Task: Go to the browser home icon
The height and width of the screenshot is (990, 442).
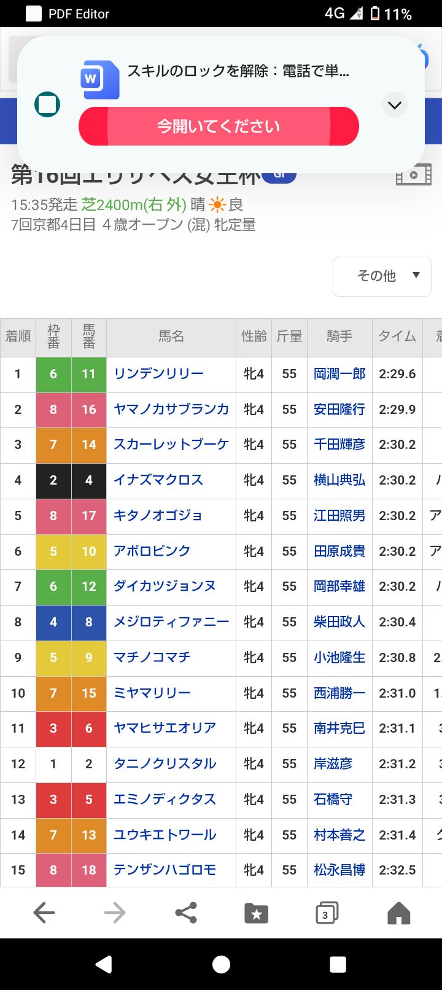Action: [x=398, y=913]
